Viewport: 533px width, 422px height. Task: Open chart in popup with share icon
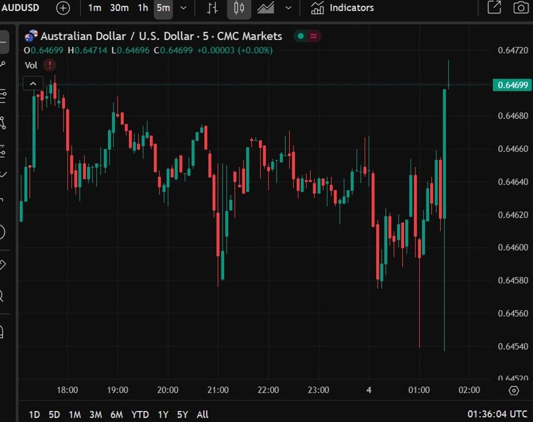(x=494, y=8)
